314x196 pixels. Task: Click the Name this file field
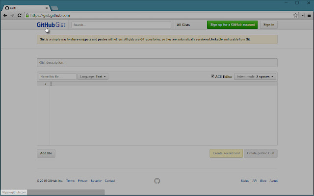pyautogui.click(x=57, y=76)
